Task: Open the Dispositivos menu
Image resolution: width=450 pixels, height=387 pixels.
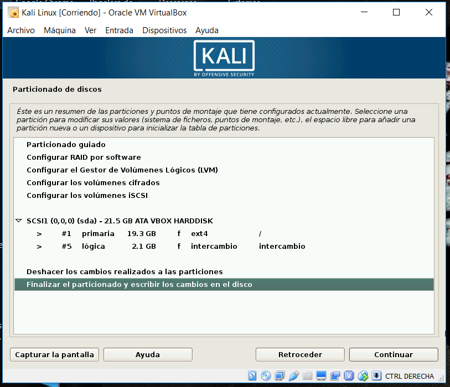Action: pos(164,30)
